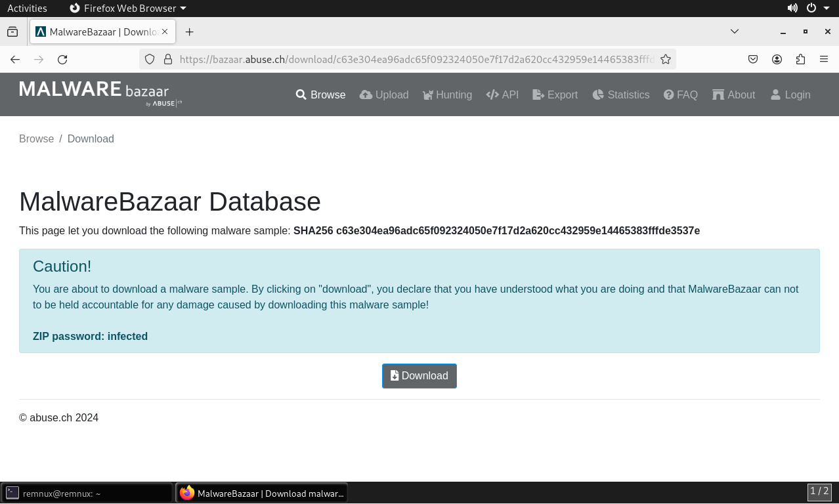This screenshot has height=504, width=839.
Task: Open Hunting using its crosshair icon
Action: pyautogui.click(x=428, y=94)
